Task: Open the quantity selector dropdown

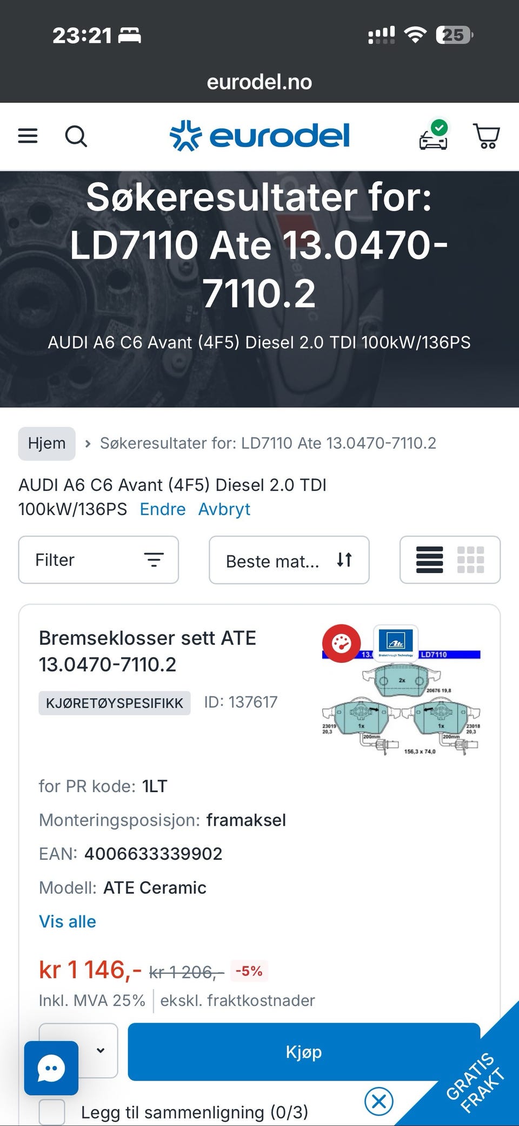Action: (x=99, y=1050)
